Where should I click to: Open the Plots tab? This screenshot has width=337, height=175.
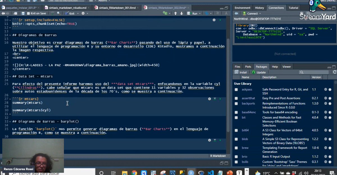pyautogui.click(x=248, y=67)
